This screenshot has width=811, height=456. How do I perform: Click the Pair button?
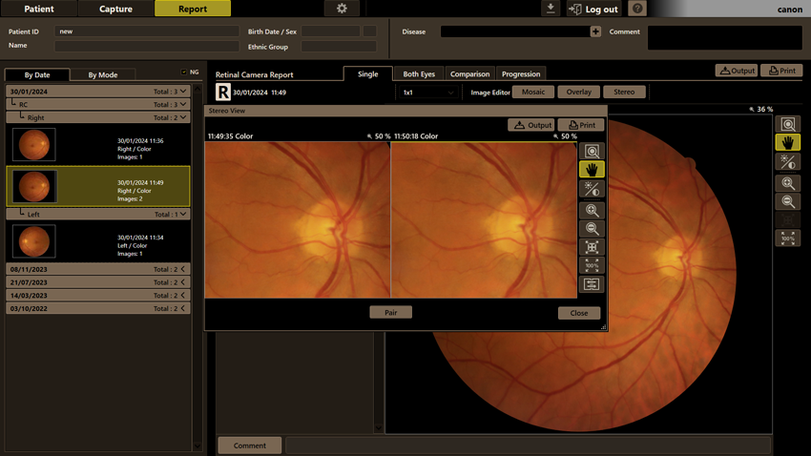tap(391, 312)
